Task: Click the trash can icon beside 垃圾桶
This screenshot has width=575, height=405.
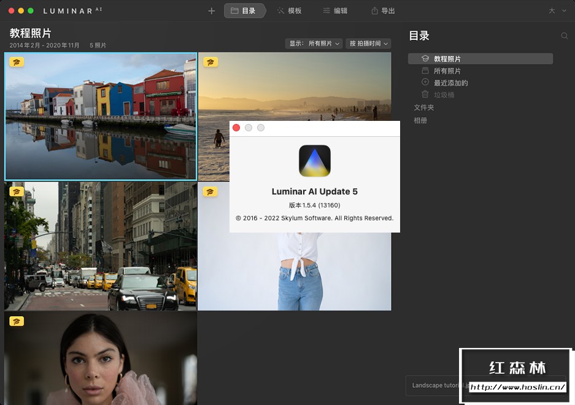Action: pyautogui.click(x=425, y=94)
